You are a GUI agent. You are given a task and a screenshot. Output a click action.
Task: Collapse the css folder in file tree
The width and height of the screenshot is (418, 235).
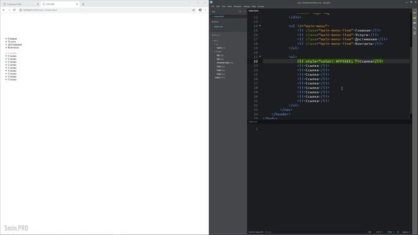(216, 44)
